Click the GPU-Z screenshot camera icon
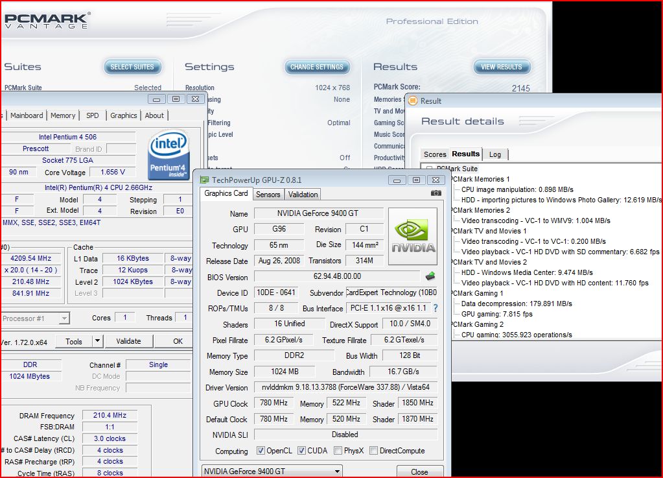Screen dimensions: 663x478 [436, 193]
